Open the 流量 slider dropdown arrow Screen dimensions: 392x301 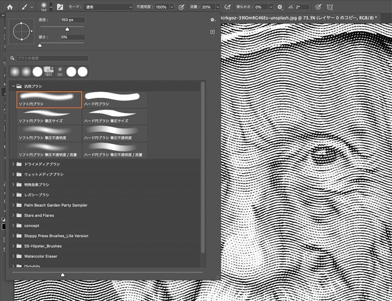(218, 7)
